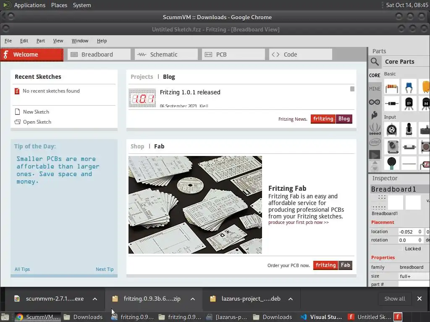Click the Welcome tab Fritzing logo
This screenshot has height=322, width=430.
tap(6, 54)
